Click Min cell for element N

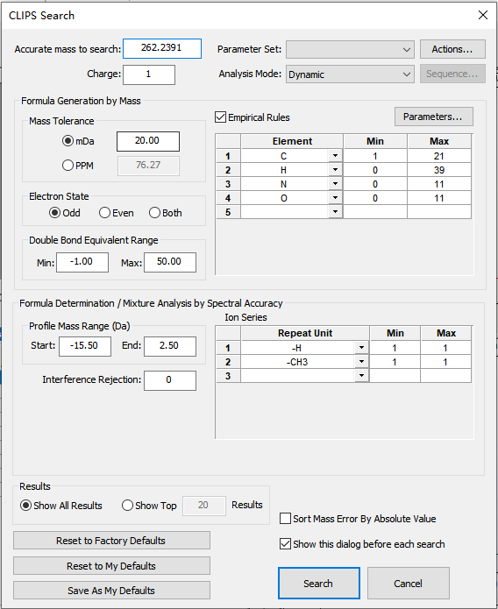point(375,184)
